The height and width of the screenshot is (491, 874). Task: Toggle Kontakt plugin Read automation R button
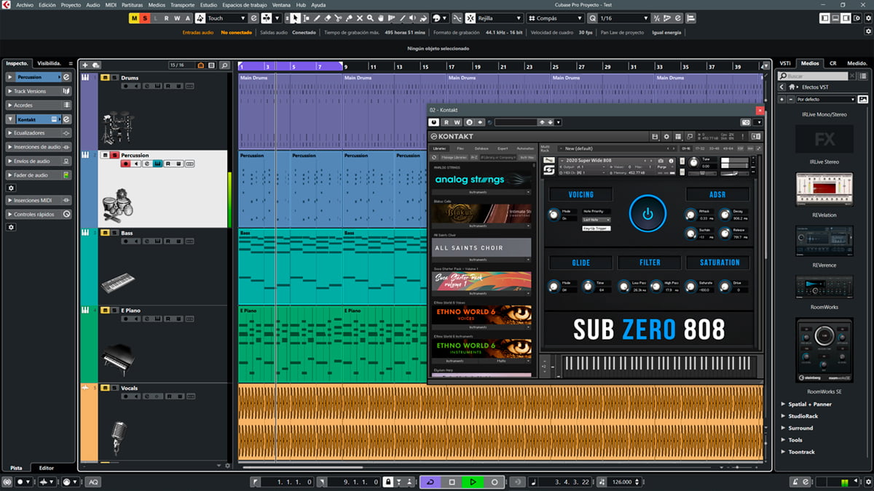446,122
